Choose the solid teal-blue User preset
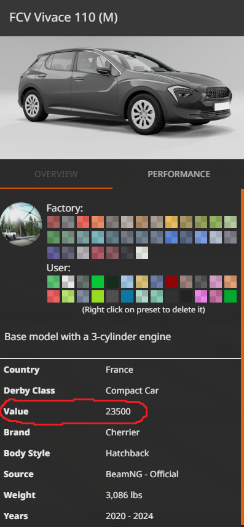Screen dimensions: 244x527 (x=127, y=296)
